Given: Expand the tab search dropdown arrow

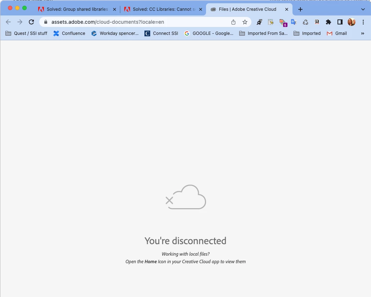Looking at the screenshot, I should pyautogui.click(x=363, y=9).
